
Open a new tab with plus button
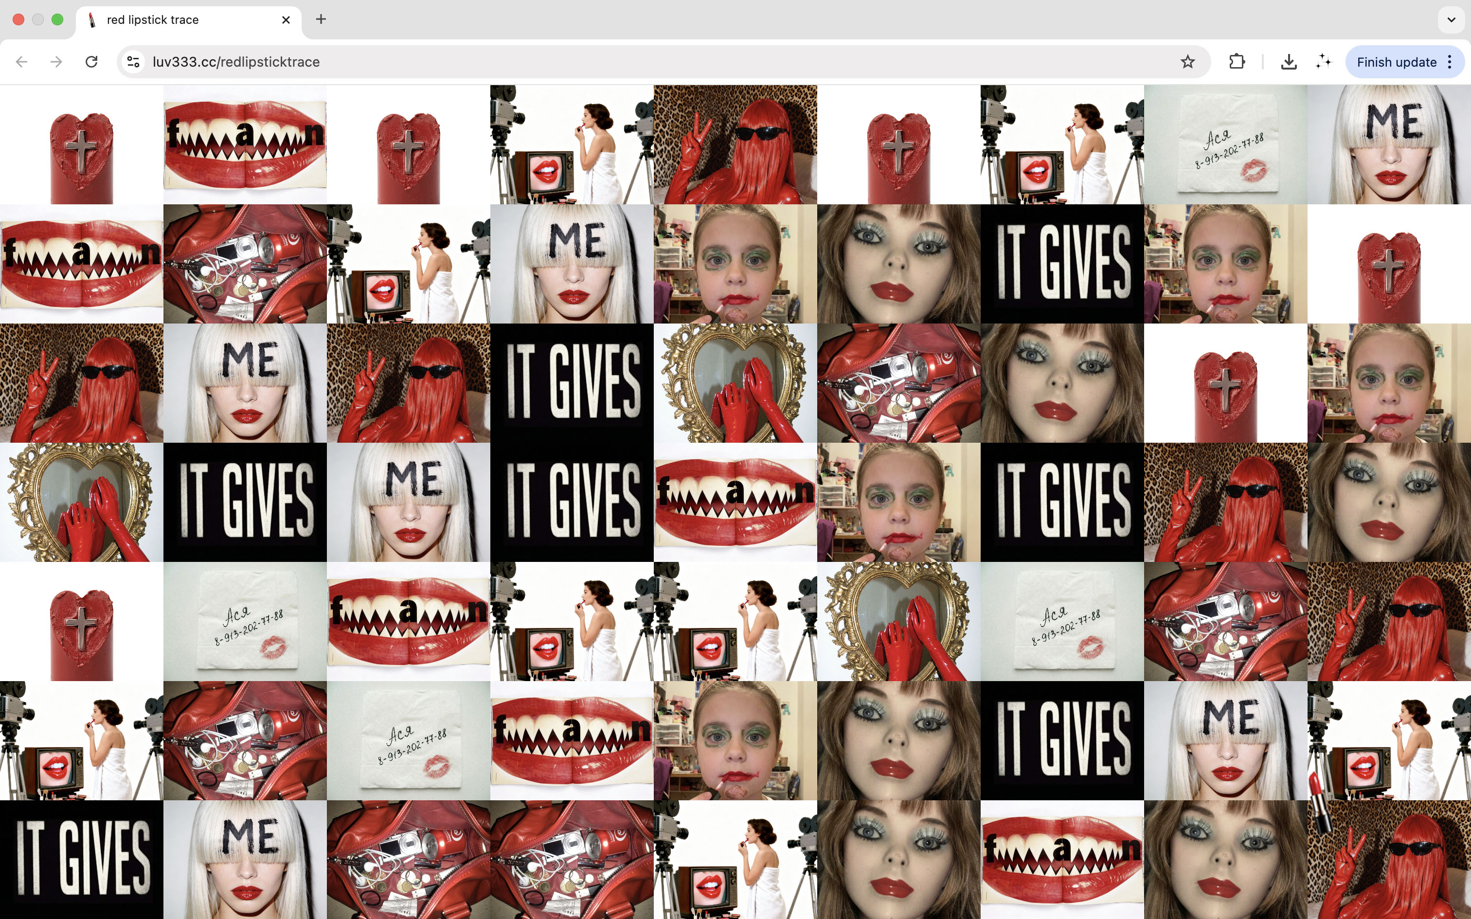(x=321, y=19)
